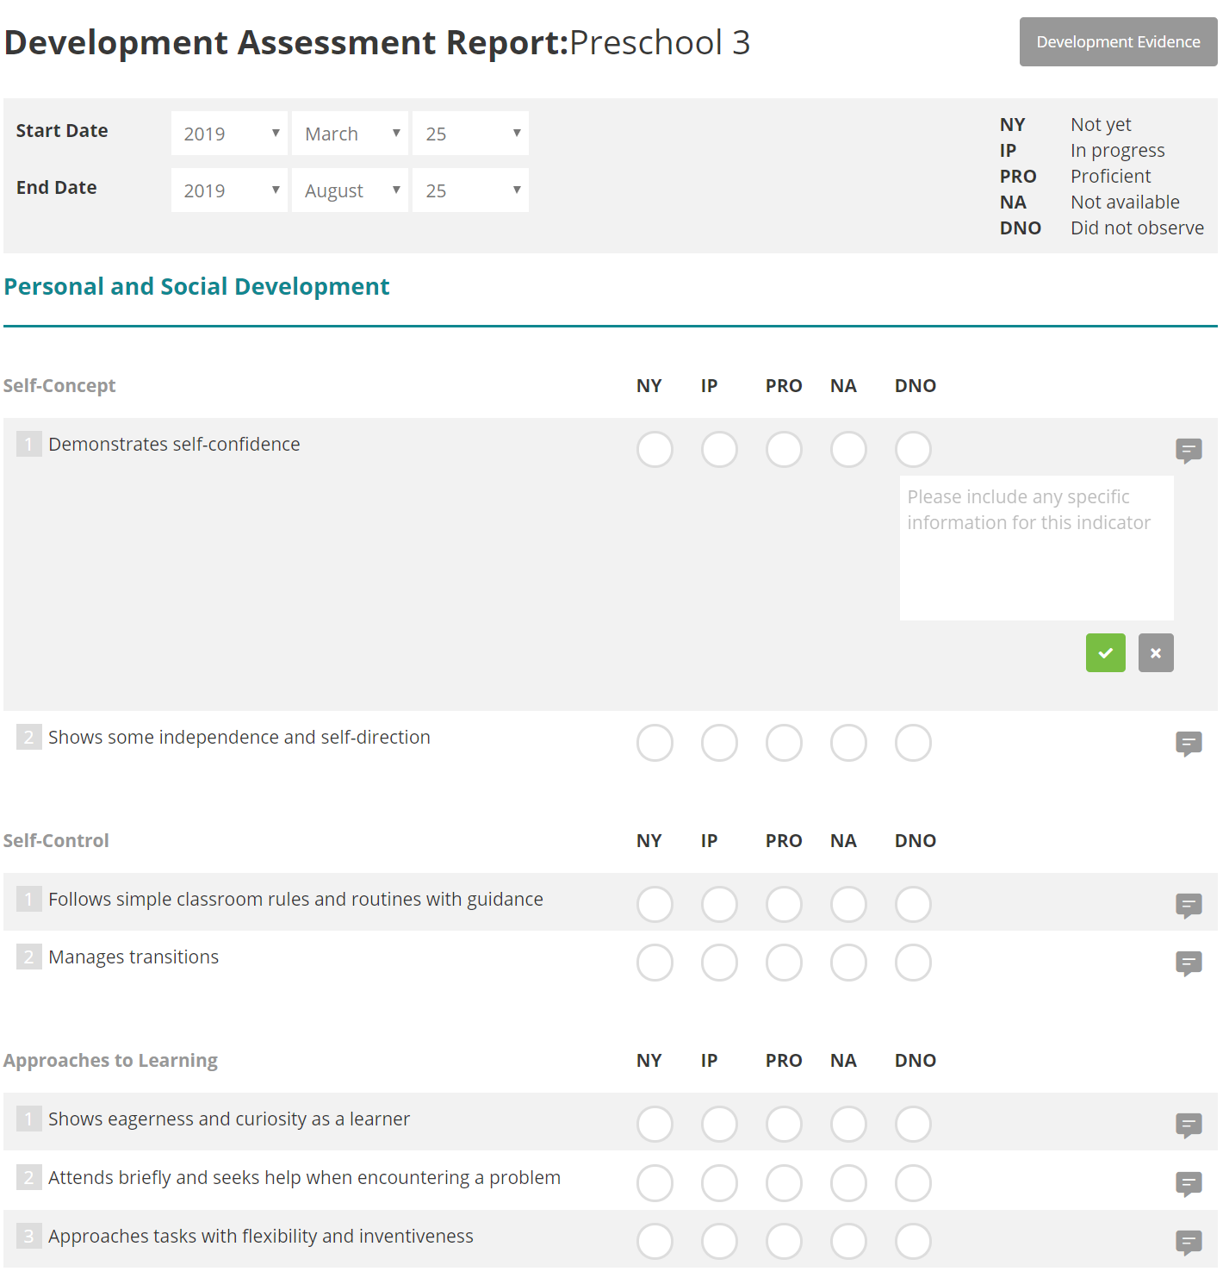Viewport: 1229px width, 1284px height.
Task: Open the End Date month dropdown showing August
Action: (350, 190)
